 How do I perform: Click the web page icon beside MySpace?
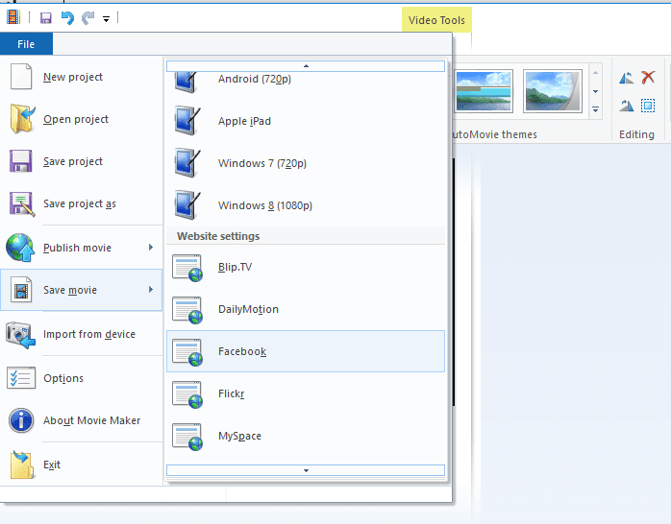click(187, 437)
